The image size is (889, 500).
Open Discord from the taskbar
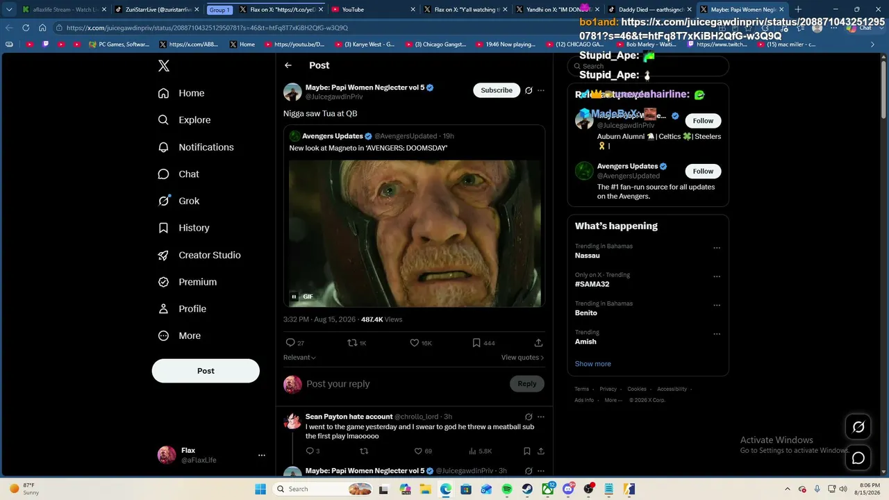(x=569, y=489)
